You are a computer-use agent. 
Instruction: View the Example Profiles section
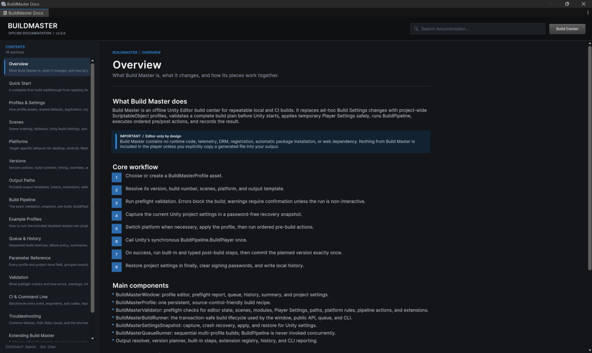47,222
